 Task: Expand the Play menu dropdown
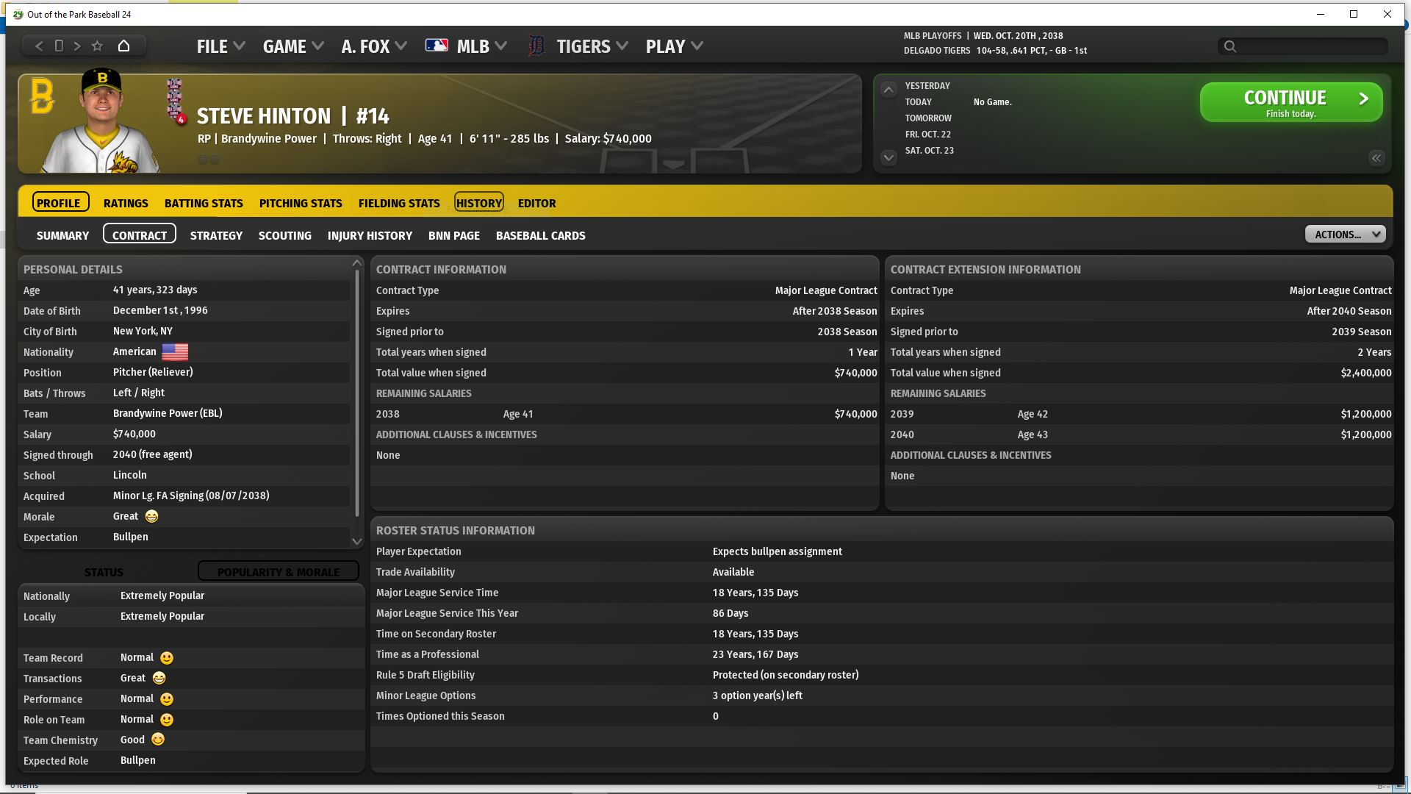673,46
